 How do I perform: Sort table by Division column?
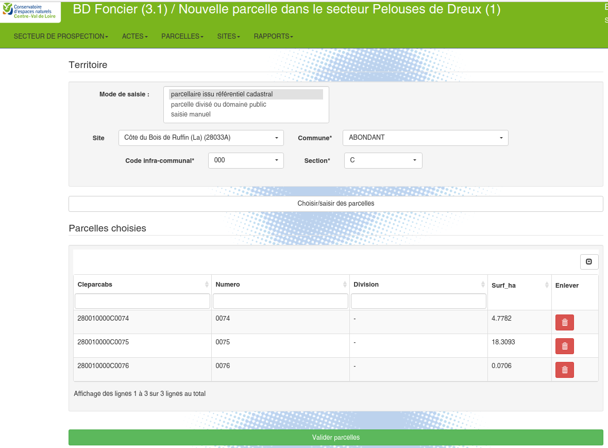[x=418, y=285]
